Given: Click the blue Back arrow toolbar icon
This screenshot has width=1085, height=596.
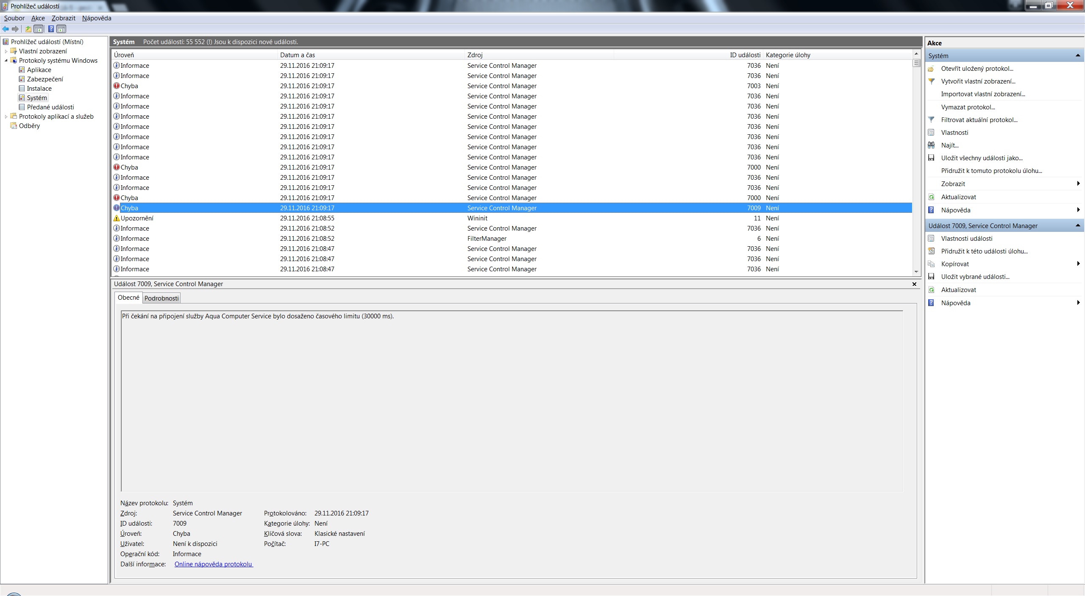Looking at the screenshot, I should pos(6,29).
